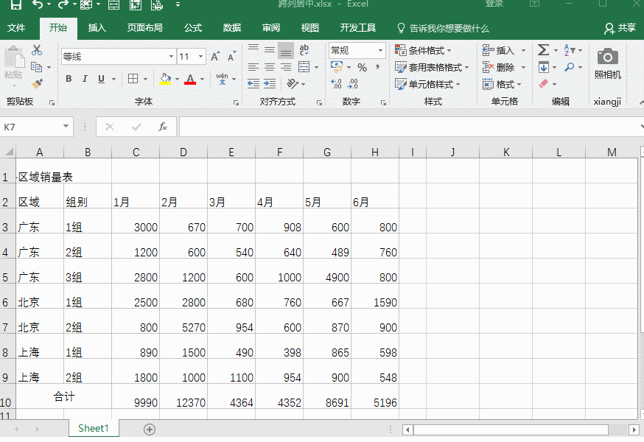Viewport: 644px width, 442px height.
Task: Add a new sheet with plus button
Action: (x=150, y=429)
